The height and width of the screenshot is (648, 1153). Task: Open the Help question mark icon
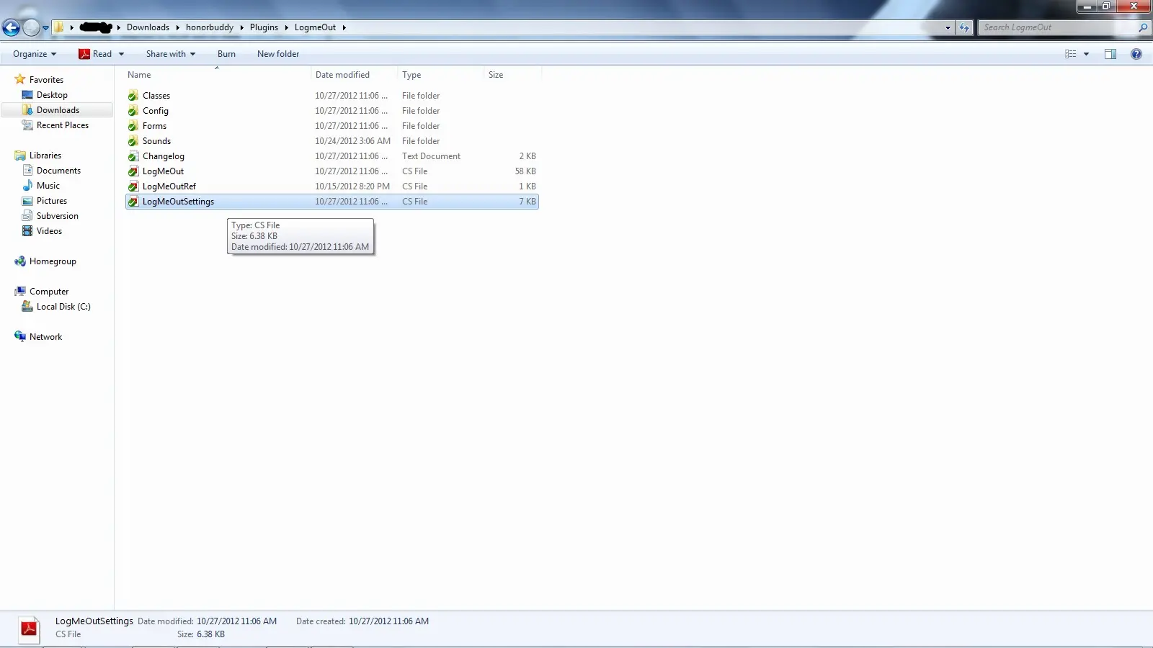point(1136,54)
